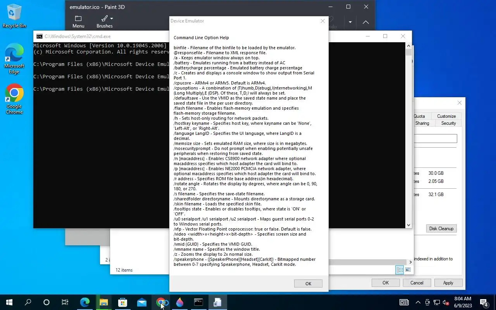The image size is (496, 310).
Task: Open Cortana from the taskbar
Action: point(46,302)
